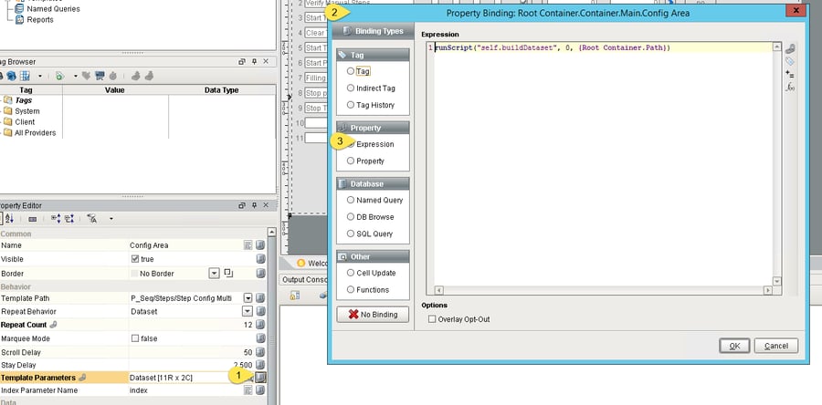
Task: Click expression editor horizontal scrollbar right arrow
Action: pos(768,290)
